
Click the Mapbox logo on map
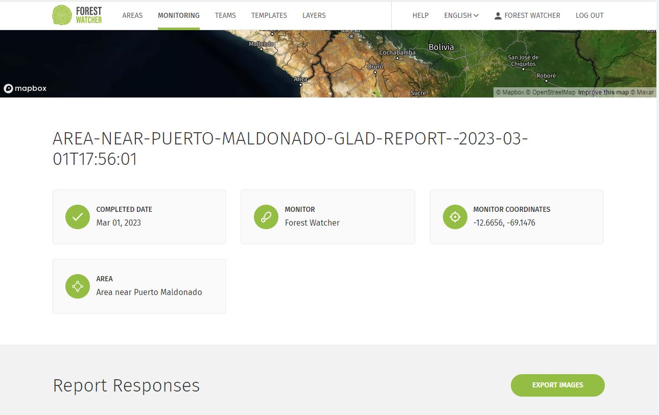(x=26, y=88)
